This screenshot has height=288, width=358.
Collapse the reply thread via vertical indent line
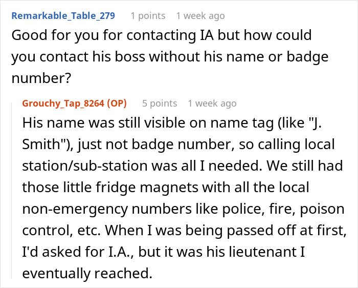[12, 191]
